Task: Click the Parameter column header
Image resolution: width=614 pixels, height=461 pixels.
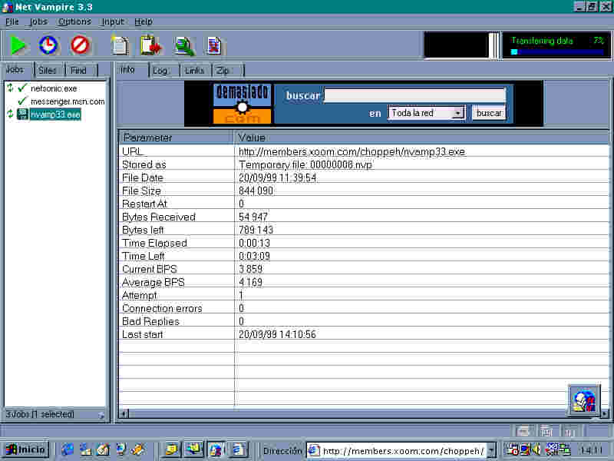Action: pos(176,138)
